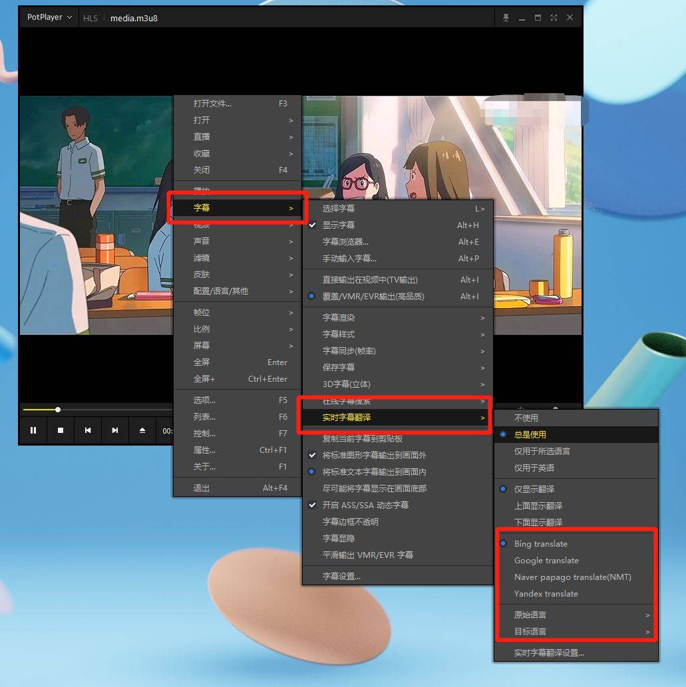686x687 pixels.
Task: Expand the 皮肤 submenu
Action: click(x=238, y=275)
